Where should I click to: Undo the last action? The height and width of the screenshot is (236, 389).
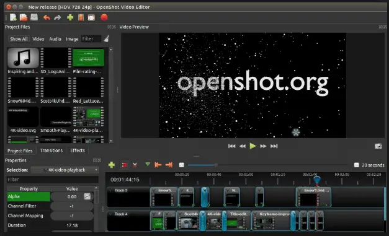(x=47, y=17)
